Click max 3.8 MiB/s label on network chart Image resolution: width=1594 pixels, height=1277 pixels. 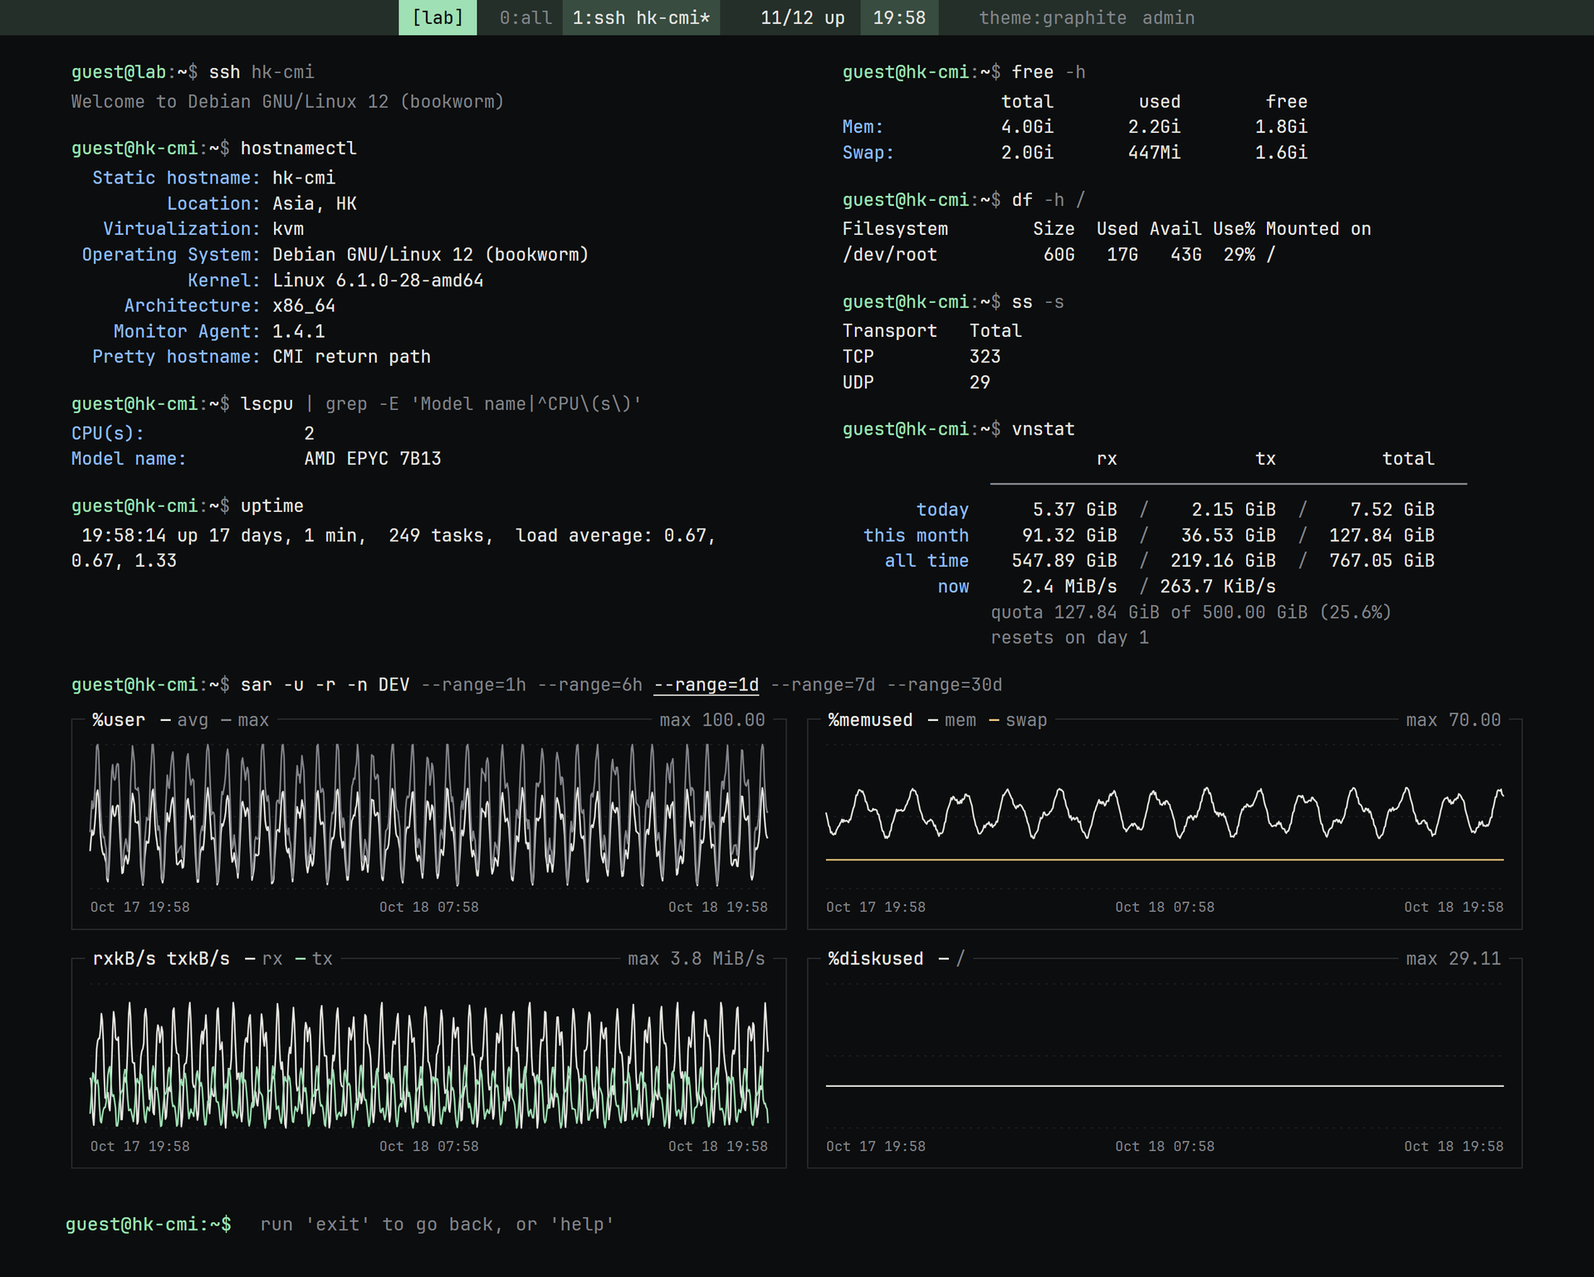pyautogui.click(x=696, y=958)
